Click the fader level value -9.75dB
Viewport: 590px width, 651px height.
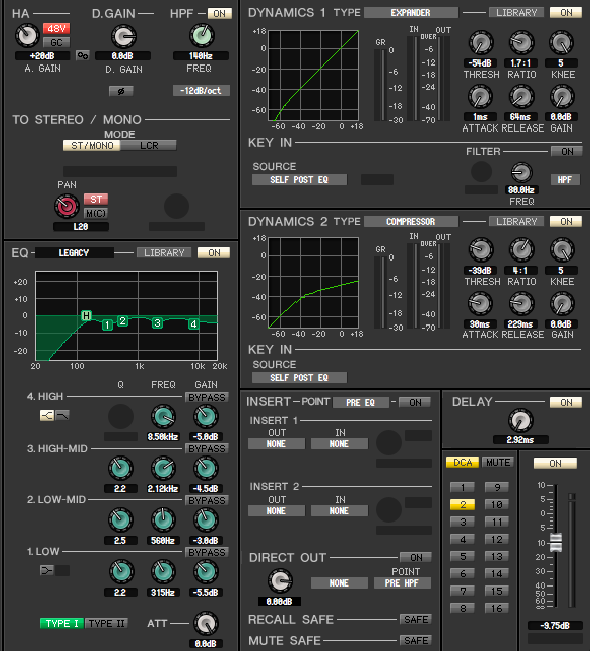tap(555, 626)
